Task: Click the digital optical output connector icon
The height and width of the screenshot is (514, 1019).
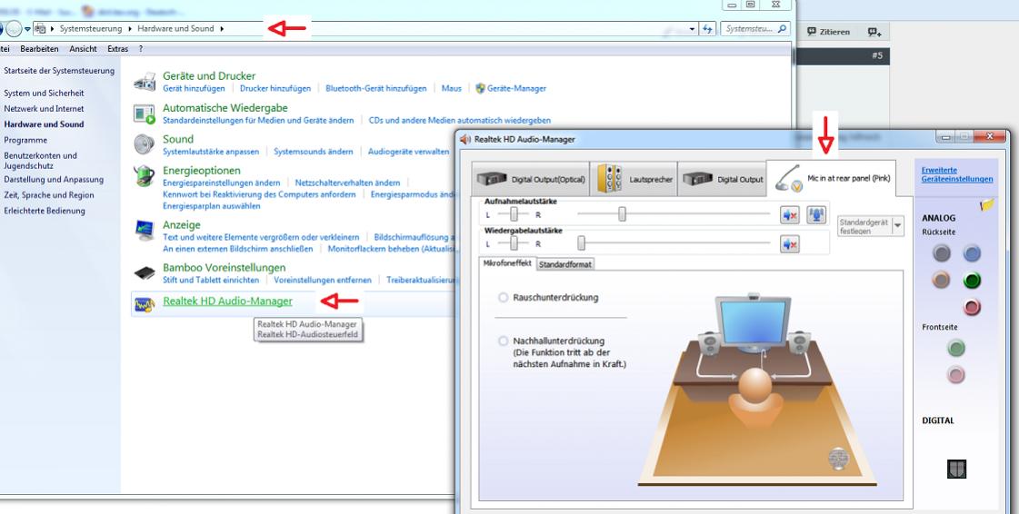Action: [x=956, y=469]
